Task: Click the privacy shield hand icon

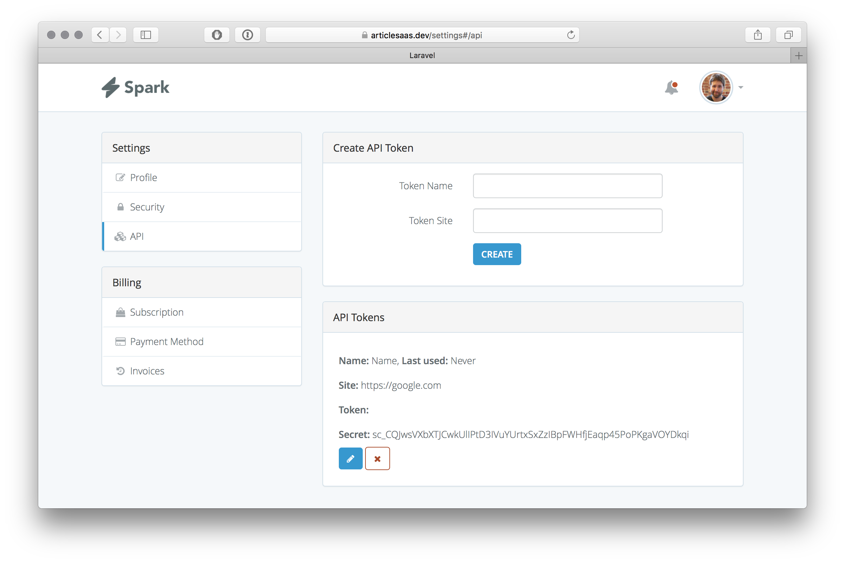Action: (217, 35)
